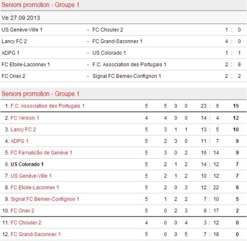247x241 pixels.
Task: Select US Colorado 1 standings row
Action: [x=123, y=164]
